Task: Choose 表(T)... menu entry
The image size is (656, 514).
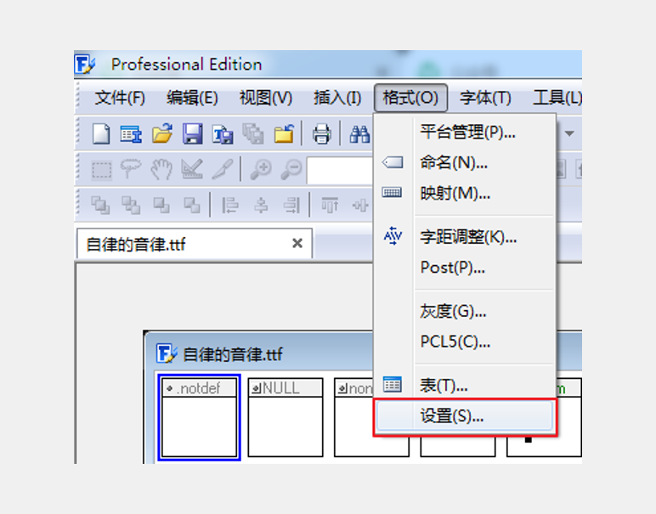Action: pyautogui.click(x=465, y=385)
